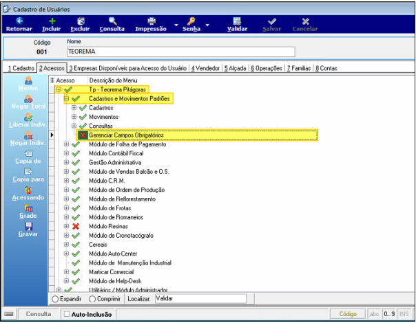Expand the Consultas tree node
416x323 pixels.
click(74, 126)
